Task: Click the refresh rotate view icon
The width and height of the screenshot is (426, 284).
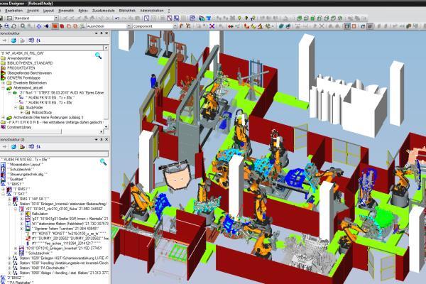Action: tap(13, 26)
